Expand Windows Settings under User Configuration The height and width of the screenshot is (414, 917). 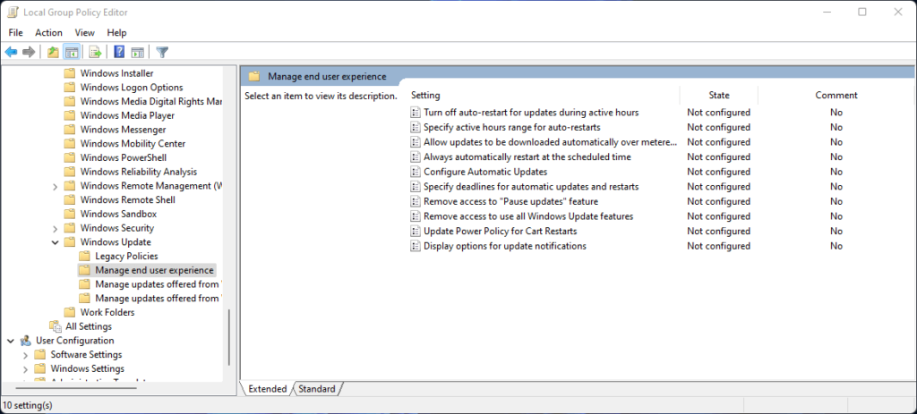click(25, 369)
